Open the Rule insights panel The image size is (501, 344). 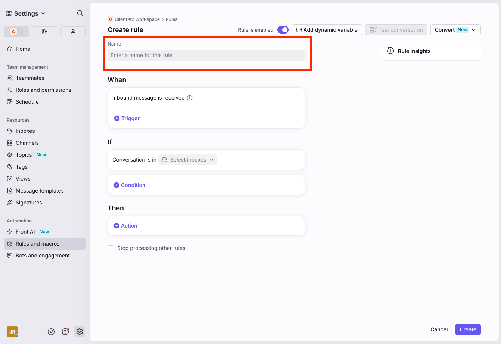click(414, 51)
